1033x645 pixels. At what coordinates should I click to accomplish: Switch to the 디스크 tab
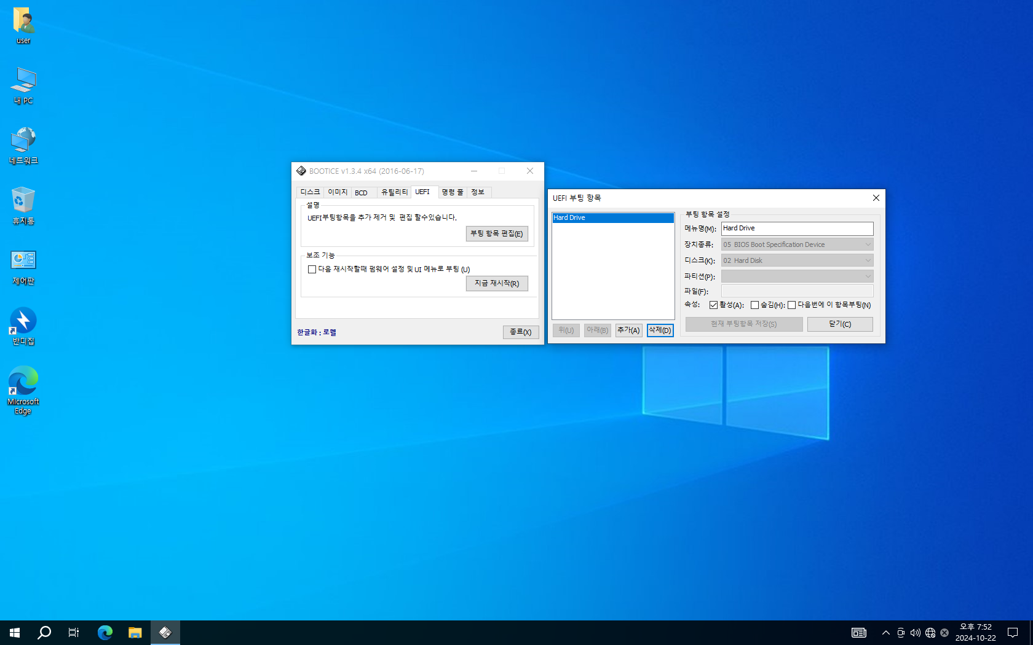[x=310, y=192]
